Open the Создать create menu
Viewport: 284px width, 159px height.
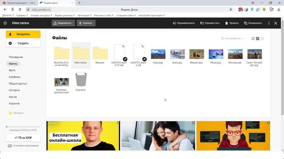click(x=23, y=43)
